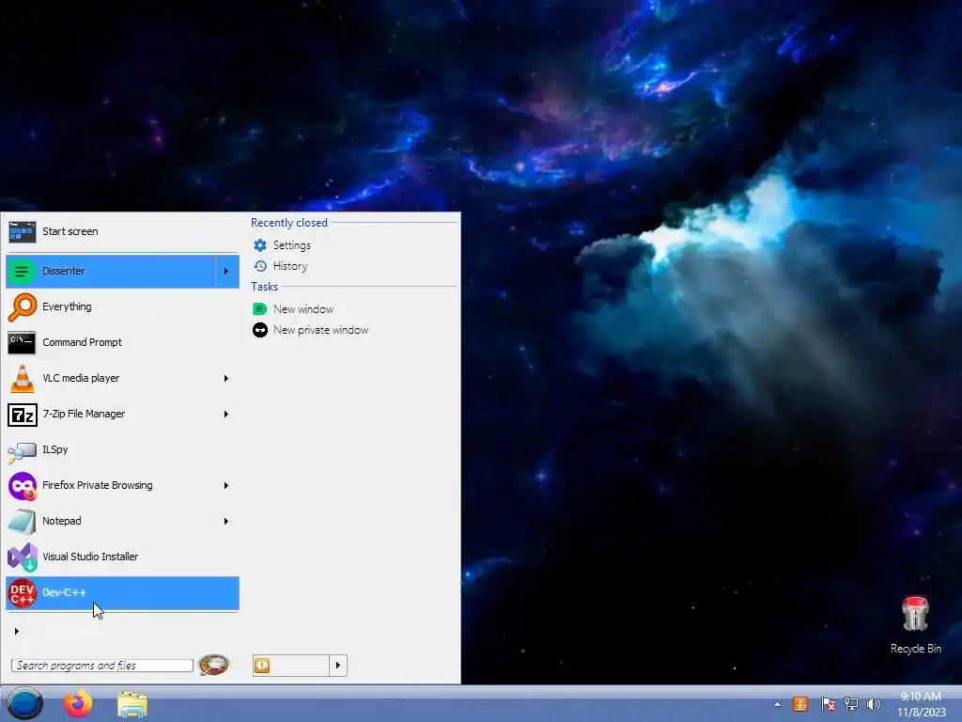Expand the VLC media player submenu arrow
The image size is (962, 722).
(x=226, y=378)
